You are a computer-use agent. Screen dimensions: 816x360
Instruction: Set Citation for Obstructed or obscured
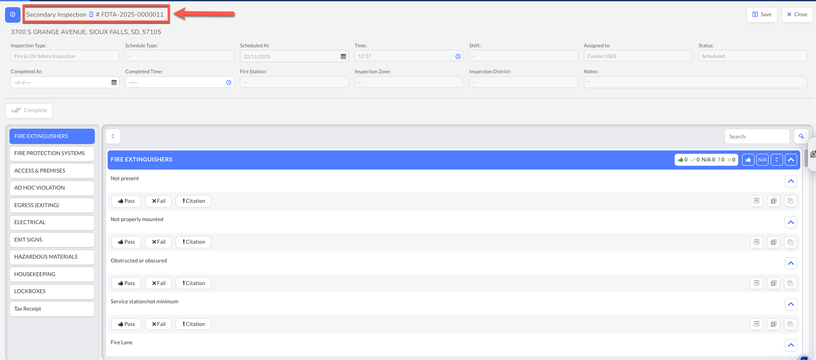(193, 283)
